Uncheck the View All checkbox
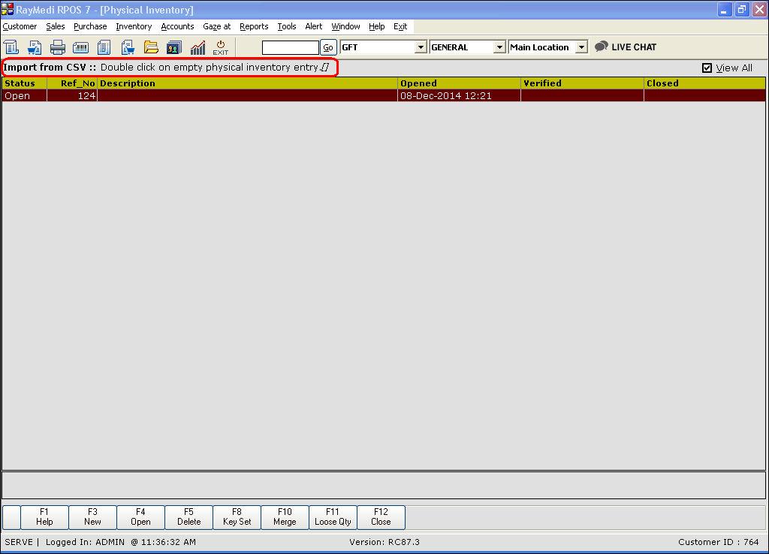The height and width of the screenshot is (554, 769). click(707, 68)
